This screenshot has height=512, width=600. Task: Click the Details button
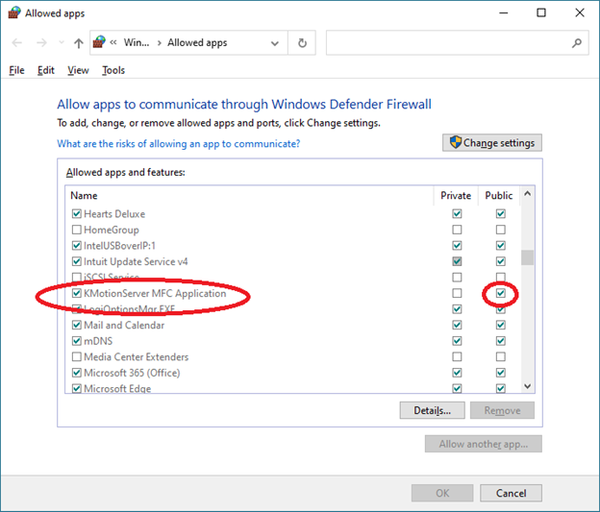(432, 410)
